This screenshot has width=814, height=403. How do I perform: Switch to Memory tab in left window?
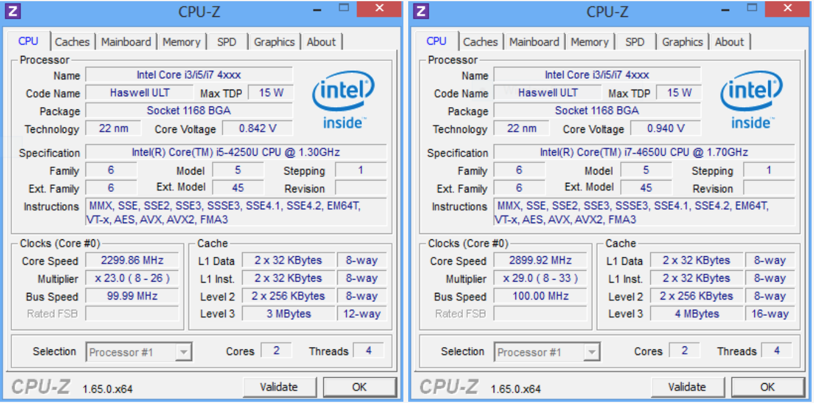click(181, 42)
